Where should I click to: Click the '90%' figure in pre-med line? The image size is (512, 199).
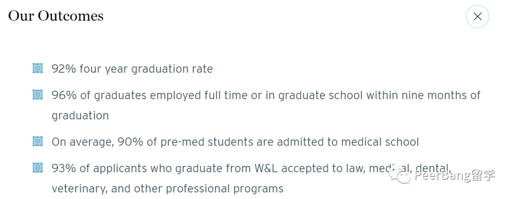click(x=131, y=142)
